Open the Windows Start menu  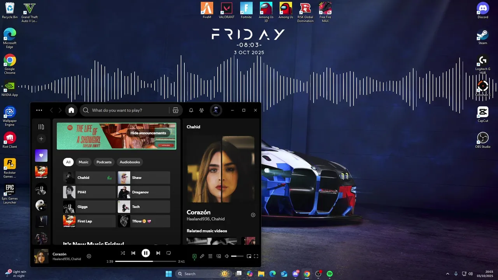[168, 274]
